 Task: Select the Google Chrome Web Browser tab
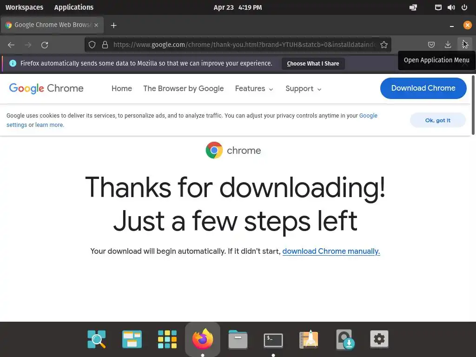pos(52,25)
